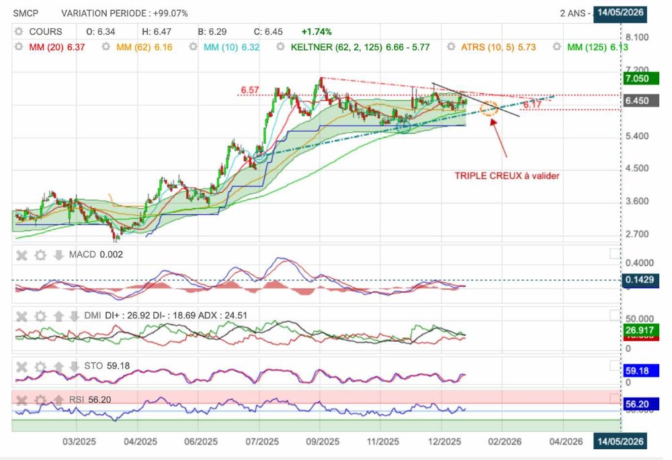Viewport: 672px width, 460px height.
Task: Click the DMI DI+ DI- ADX readout
Action: (166, 316)
